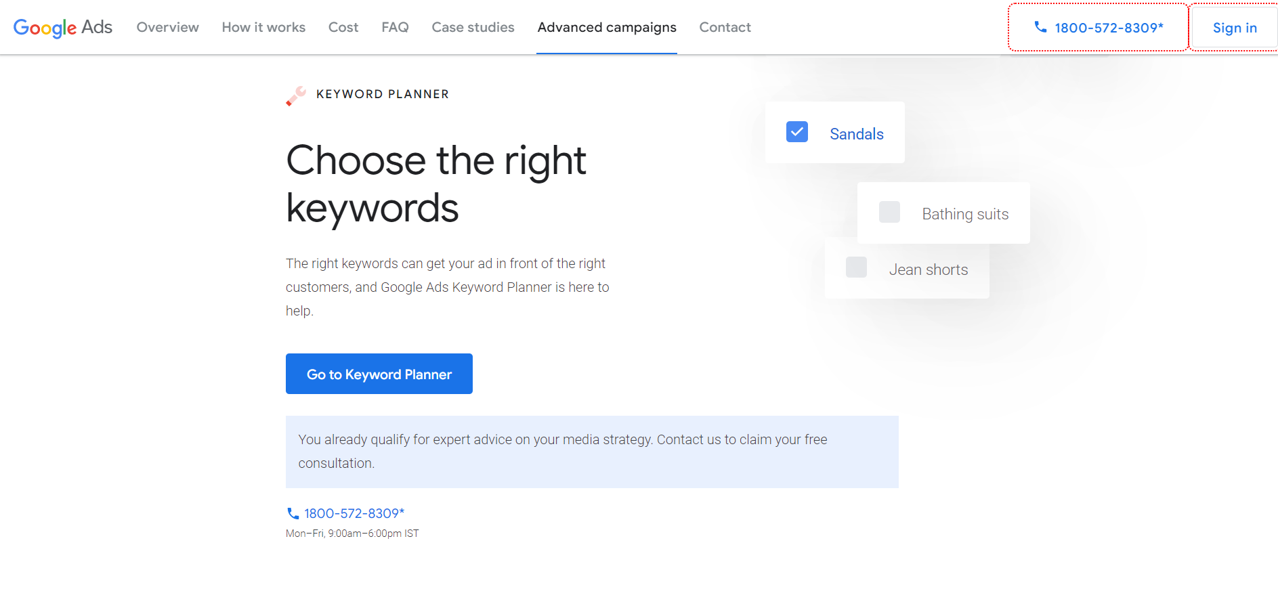Select Advanced campaigns tab

tap(607, 27)
